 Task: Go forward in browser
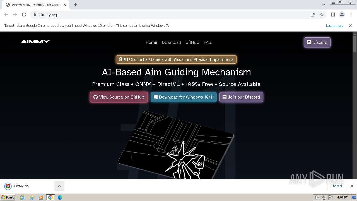click(15, 15)
